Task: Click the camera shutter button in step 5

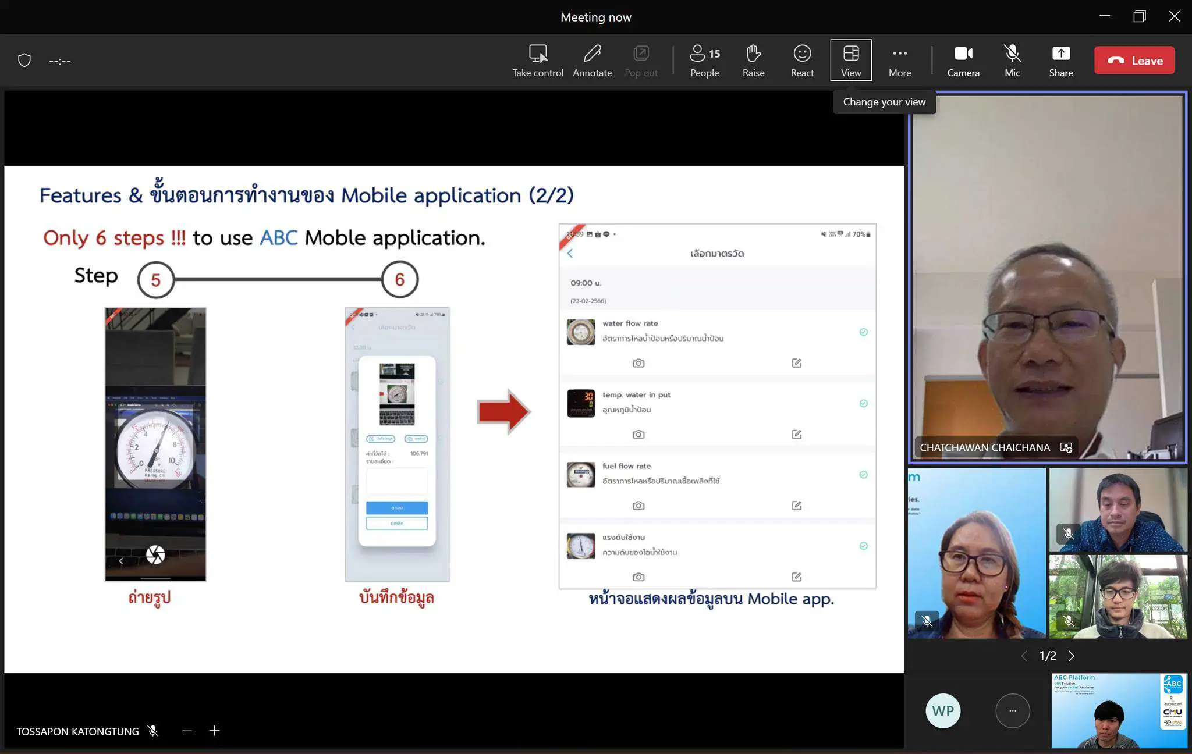Action: click(155, 554)
